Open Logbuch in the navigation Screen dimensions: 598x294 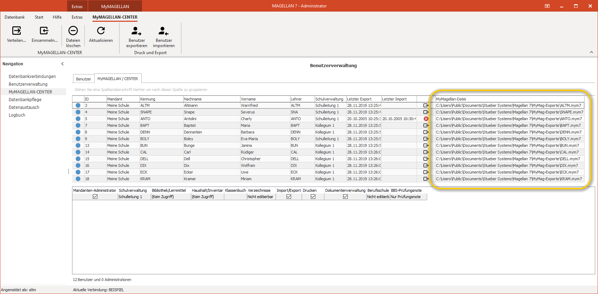17,115
